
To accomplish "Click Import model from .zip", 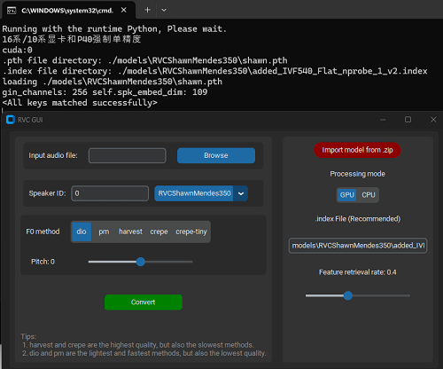I will pyautogui.click(x=357, y=150).
